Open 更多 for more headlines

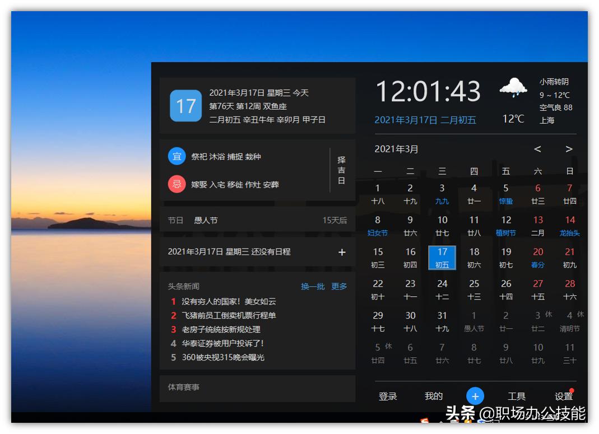click(338, 286)
